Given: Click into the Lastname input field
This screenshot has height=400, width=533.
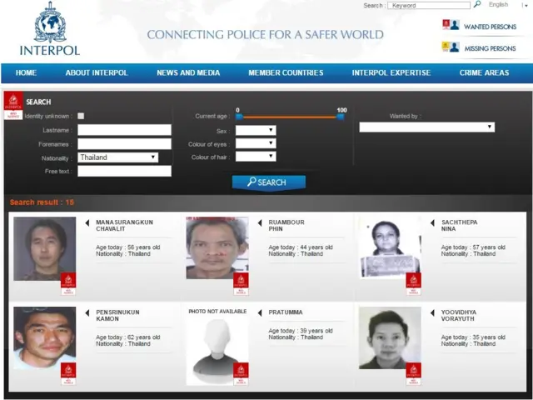Looking at the screenshot, I should coord(124,130).
